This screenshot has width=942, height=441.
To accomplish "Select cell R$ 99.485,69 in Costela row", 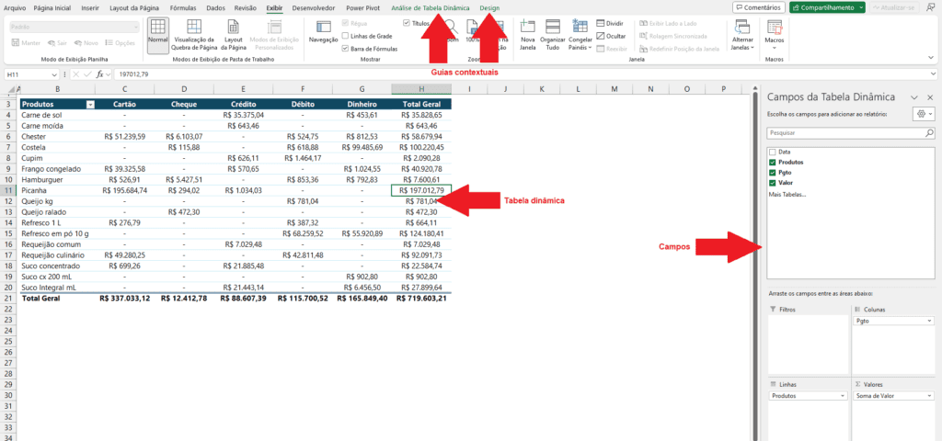I will coord(361,147).
